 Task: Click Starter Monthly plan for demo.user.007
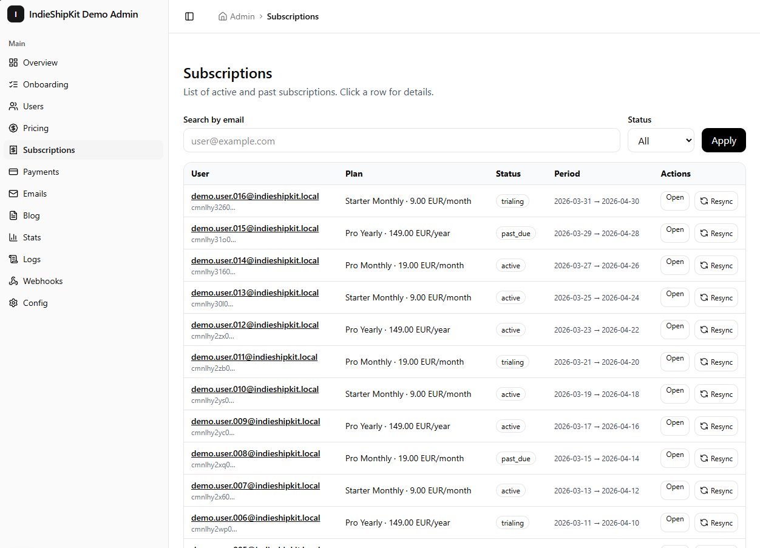click(408, 490)
